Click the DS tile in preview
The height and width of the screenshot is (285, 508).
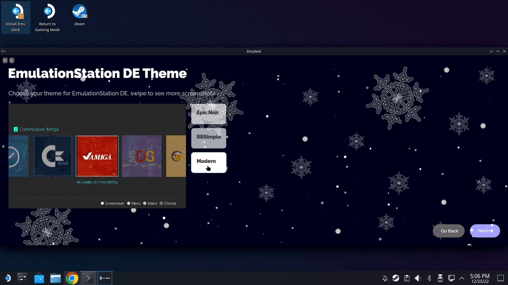tap(141, 156)
